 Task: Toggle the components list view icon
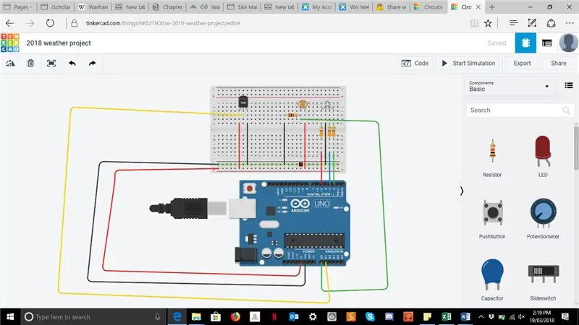tap(569, 85)
